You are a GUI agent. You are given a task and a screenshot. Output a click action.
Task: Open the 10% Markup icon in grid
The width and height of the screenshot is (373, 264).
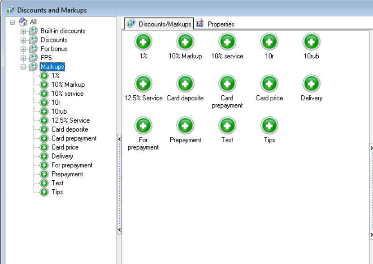pyautogui.click(x=185, y=42)
